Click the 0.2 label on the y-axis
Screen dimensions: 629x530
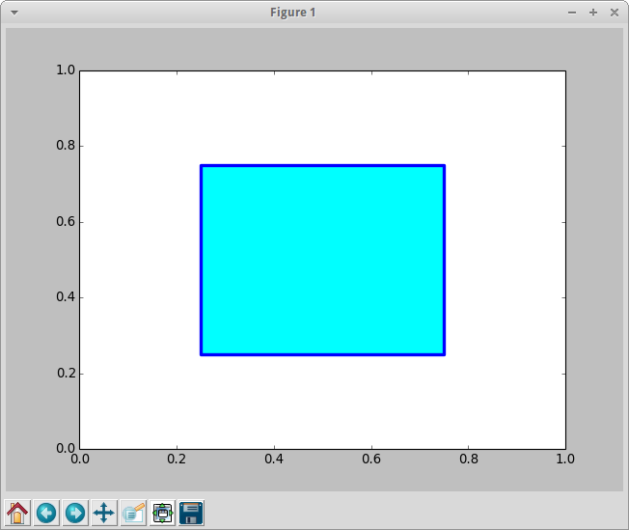pyautogui.click(x=66, y=373)
